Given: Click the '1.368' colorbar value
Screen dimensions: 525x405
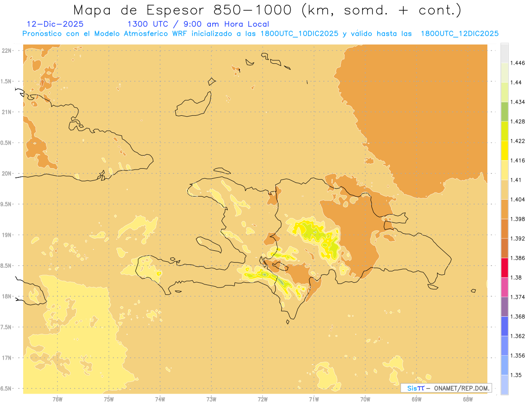Looking at the screenshot, I should tap(518, 316).
